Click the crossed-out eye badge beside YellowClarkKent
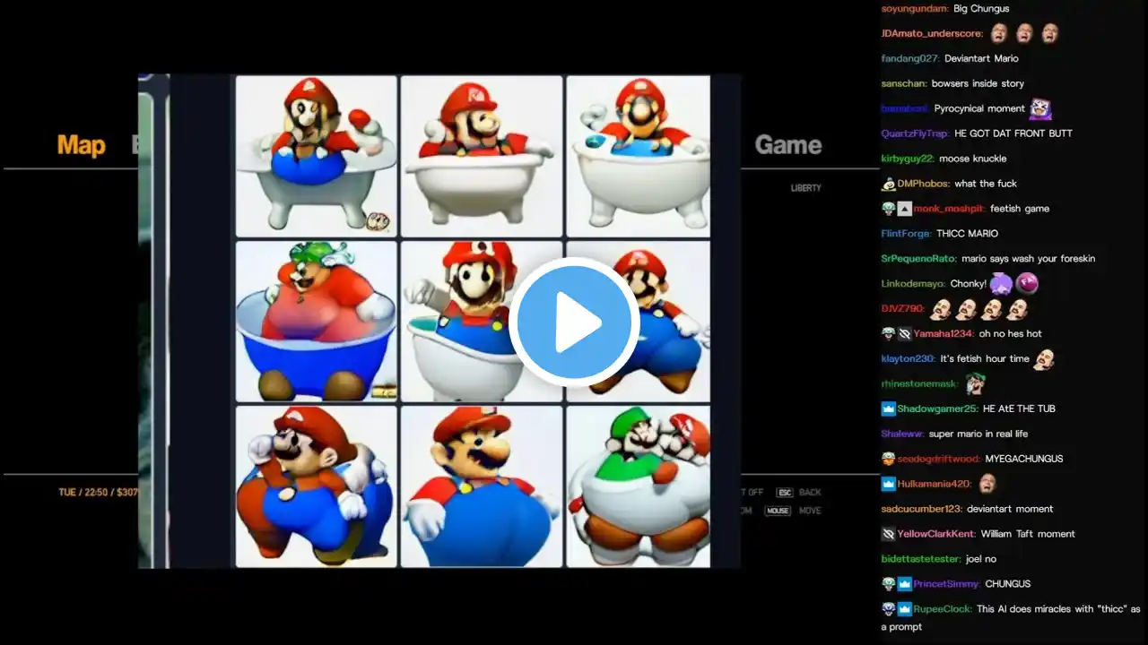 point(888,534)
